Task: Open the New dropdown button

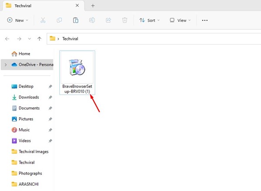Action: (x=17, y=20)
